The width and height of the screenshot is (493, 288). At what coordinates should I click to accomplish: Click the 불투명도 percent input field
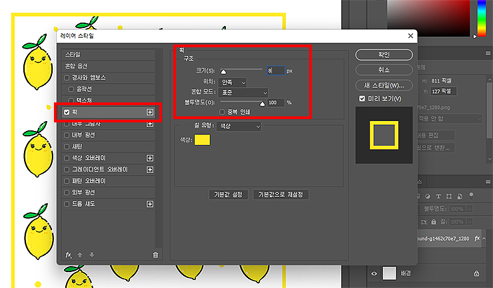point(276,102)
